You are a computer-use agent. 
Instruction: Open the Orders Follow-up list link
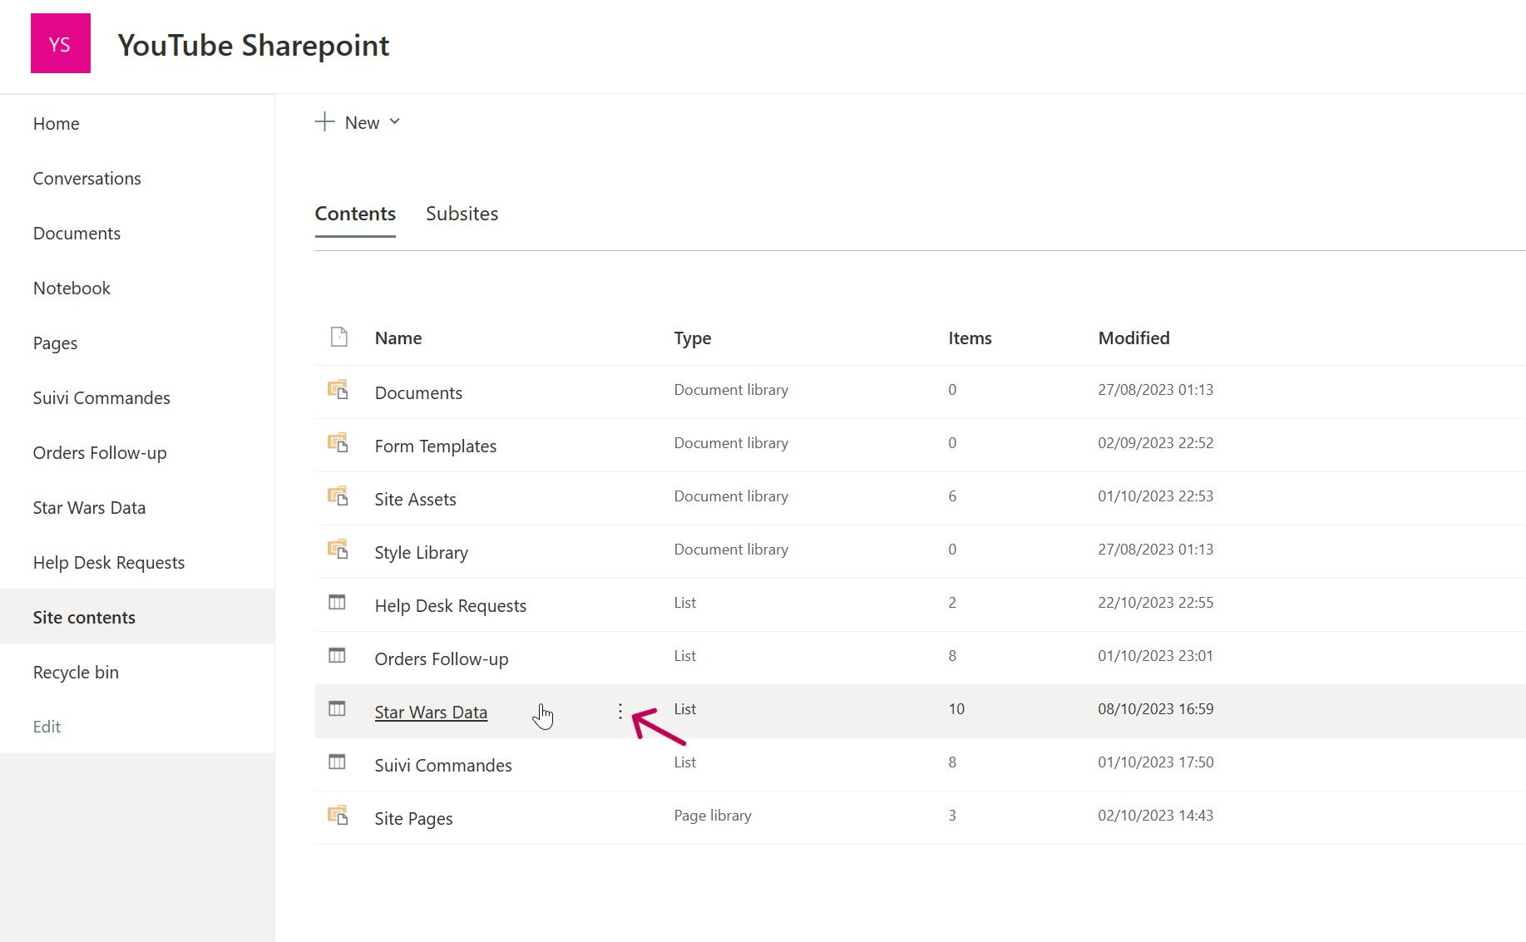442,659
